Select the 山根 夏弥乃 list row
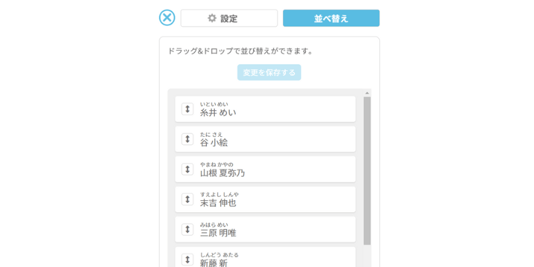Screen dimensions: 534x267 click(x=280, y=170)
